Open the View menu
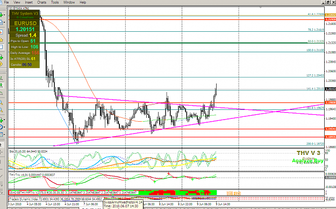336x209 pixels. pyautogui.click(x=17, y=2)
